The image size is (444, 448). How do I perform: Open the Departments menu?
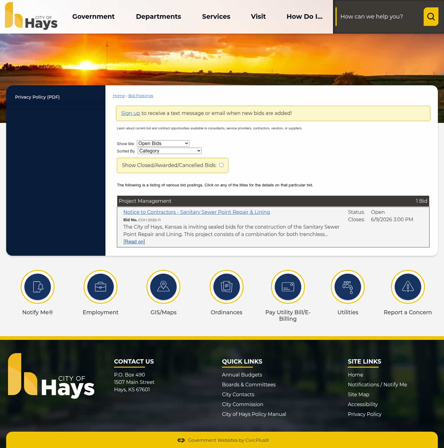click(x=158, y=17)
